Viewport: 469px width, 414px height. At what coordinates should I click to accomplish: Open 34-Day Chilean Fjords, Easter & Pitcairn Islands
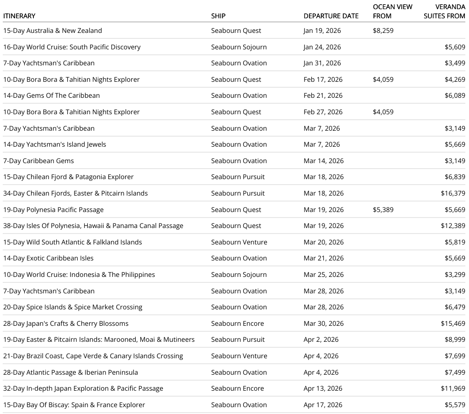pos(75,193)
